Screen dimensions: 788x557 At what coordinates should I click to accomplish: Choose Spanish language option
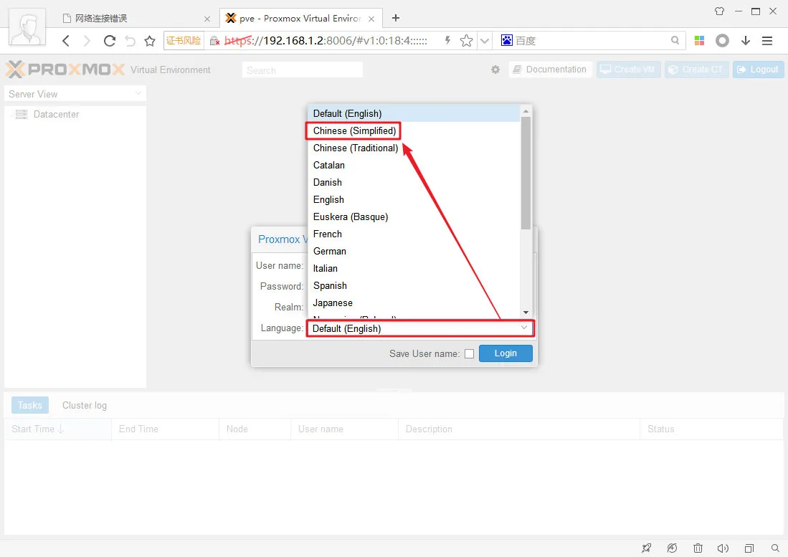(414, 285)
